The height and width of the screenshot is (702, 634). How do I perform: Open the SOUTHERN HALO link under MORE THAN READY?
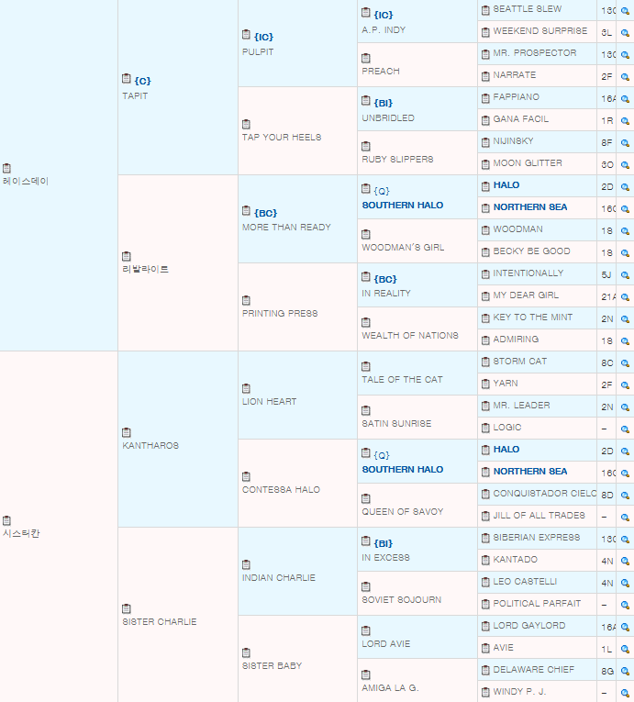pos(403,205)
